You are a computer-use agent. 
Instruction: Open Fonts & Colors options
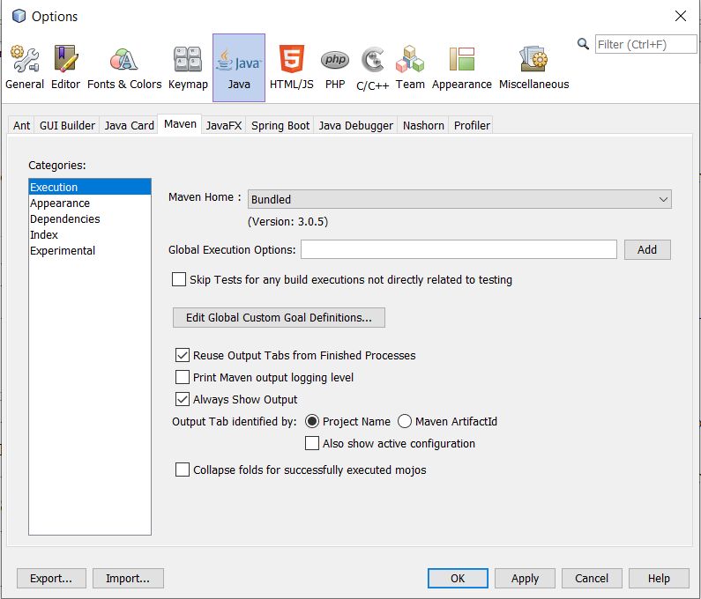click(x=124, y=68)
